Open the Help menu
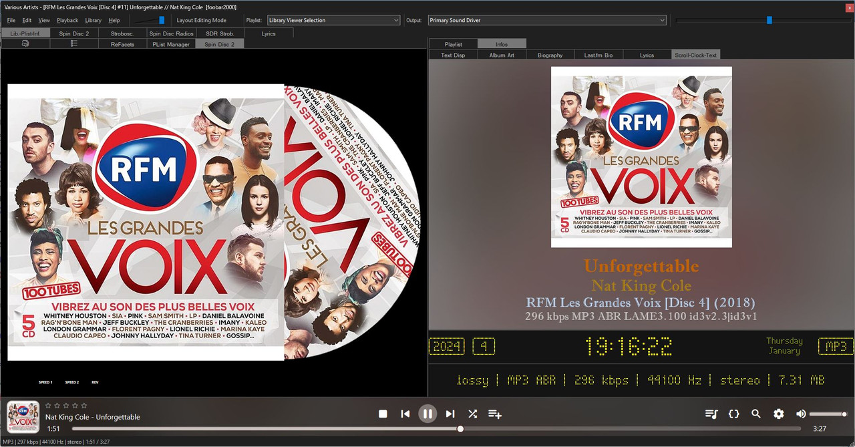The height and width of the screenshot is (447, 855). point(114,20)
